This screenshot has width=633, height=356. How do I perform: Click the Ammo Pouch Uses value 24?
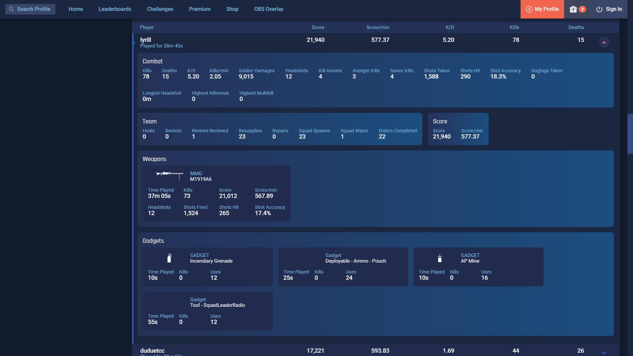349,278
